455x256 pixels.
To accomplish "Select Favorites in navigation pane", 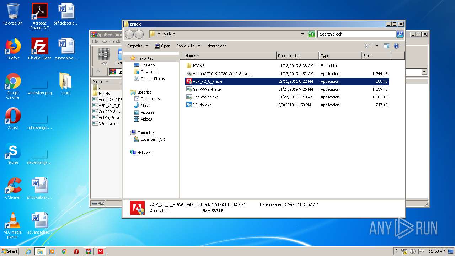I will [x=145, y=58].
